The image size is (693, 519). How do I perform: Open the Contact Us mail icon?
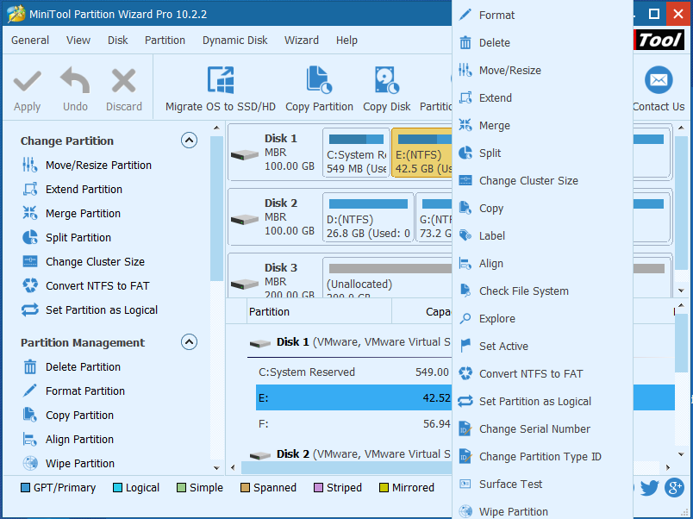pyautogui.click(x=659, y=80)
